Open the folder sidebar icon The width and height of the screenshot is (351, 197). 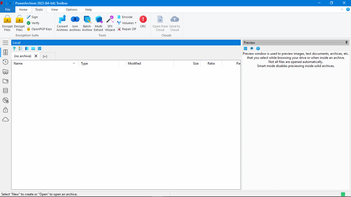pos(5,81)
